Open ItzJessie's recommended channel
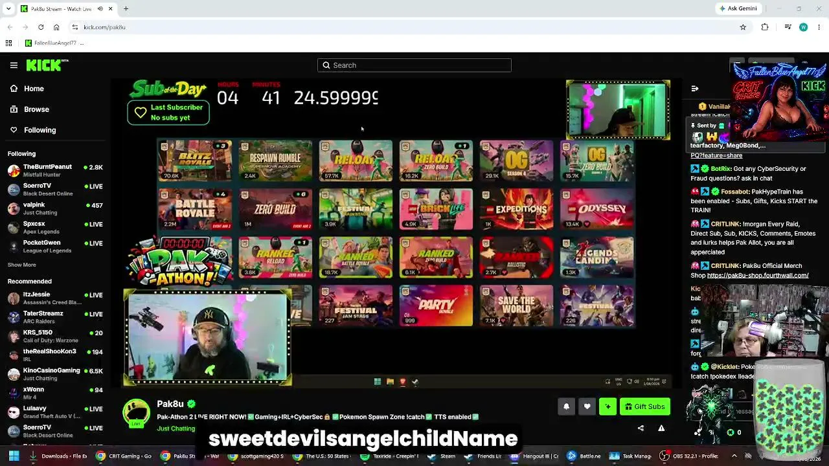 tap(55, 298)
